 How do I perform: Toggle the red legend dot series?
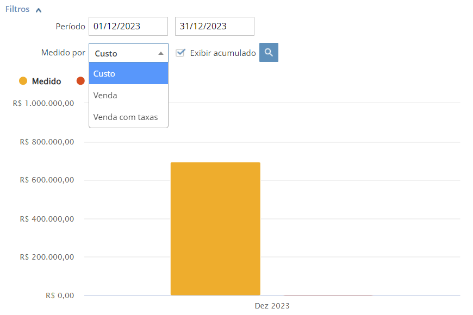click(x=80, y=81)
